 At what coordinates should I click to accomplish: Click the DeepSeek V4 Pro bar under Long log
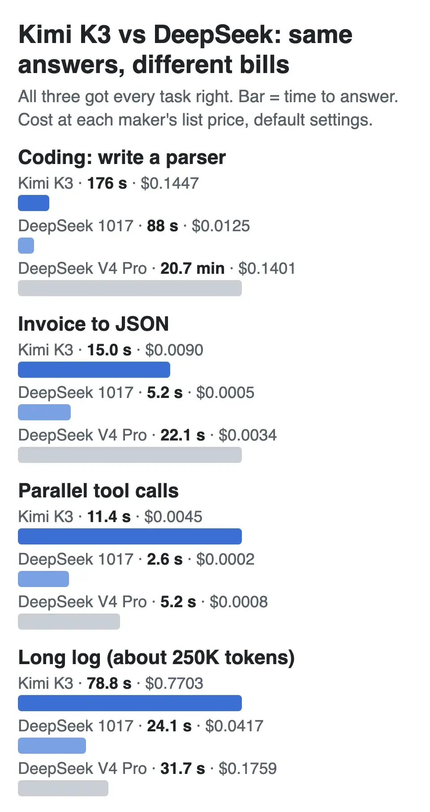63,788
